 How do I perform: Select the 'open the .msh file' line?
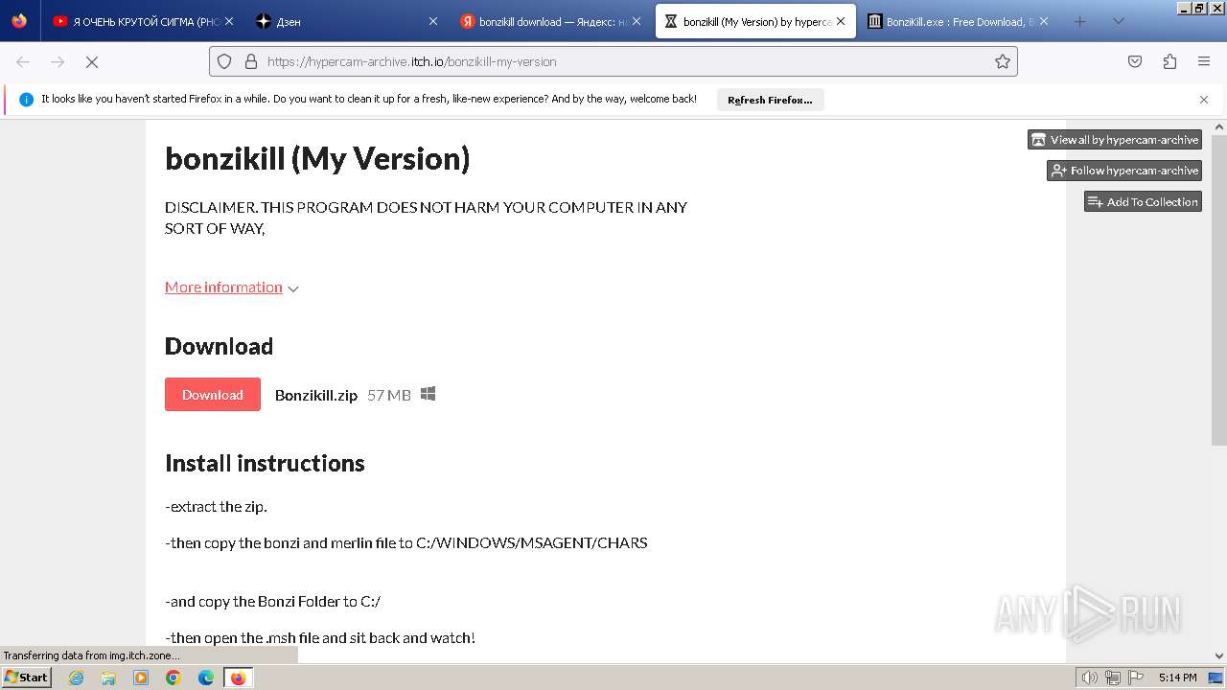coord(320,638)
